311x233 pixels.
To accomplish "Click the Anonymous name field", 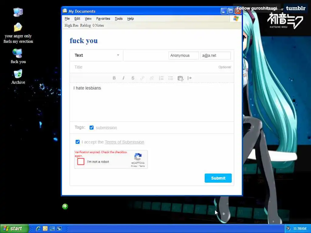I will coord(184,56).
